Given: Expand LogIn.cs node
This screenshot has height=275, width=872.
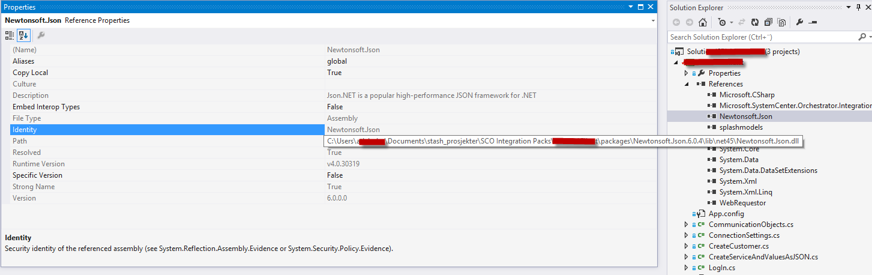Looking at the screenshot, I should 687,268.
